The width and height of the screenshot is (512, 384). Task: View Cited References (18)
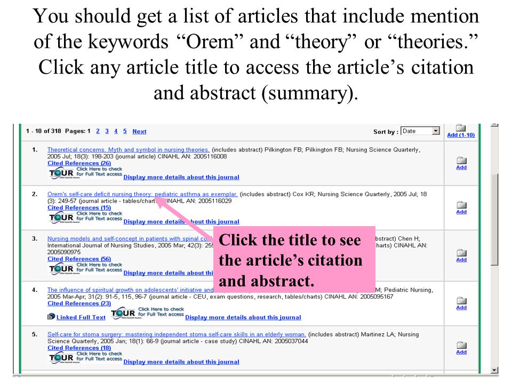point(79,348)
